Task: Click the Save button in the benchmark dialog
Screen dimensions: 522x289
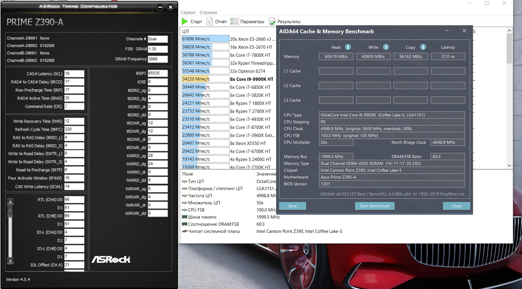Action: (x=292, y=206)
